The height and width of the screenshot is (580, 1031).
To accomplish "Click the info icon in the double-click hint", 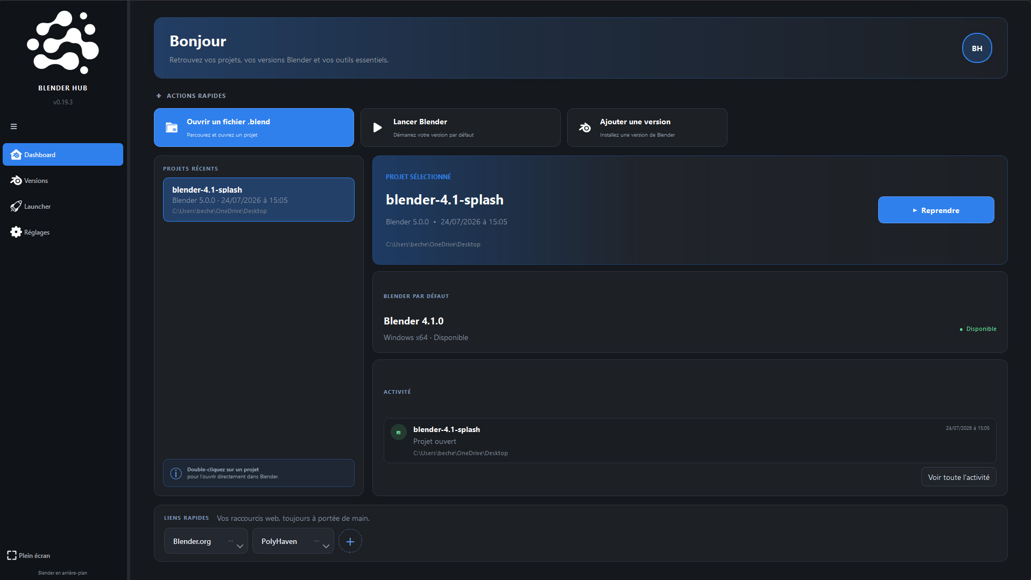I will tap(176, 473).
